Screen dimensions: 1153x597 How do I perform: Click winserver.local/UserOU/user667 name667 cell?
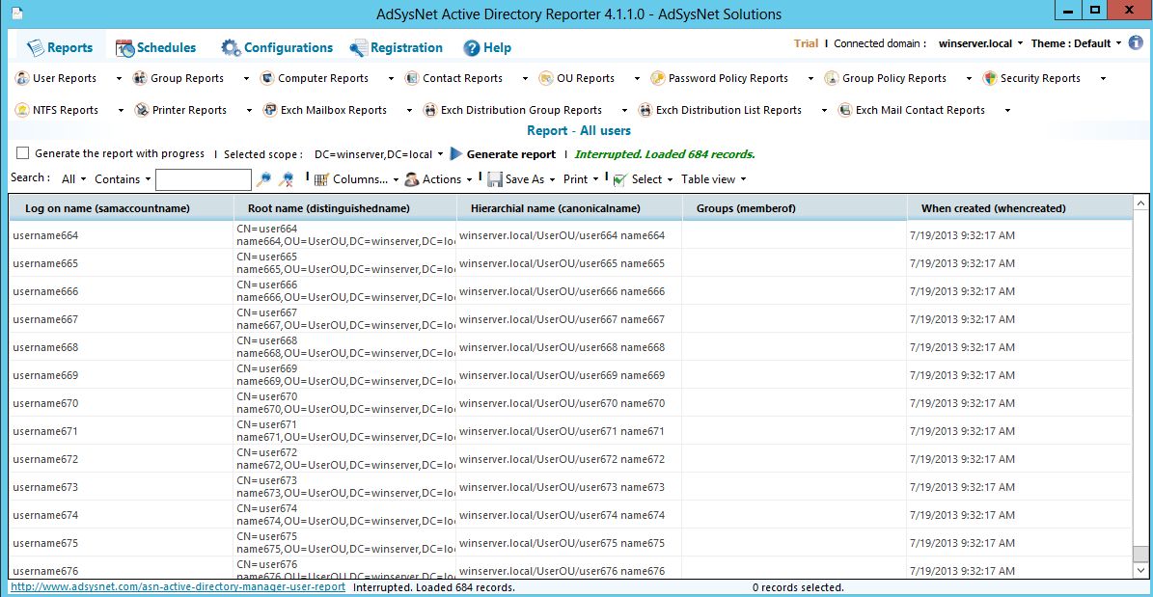pyautogui.click(x=568, y=319)
